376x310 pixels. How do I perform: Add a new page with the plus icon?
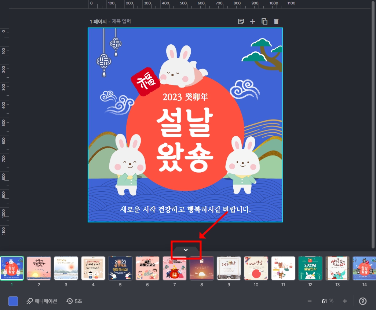[x=253, y=21]
